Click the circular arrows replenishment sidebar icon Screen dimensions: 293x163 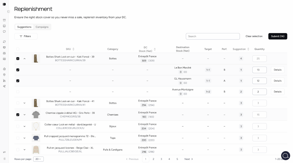click(4, 42)
